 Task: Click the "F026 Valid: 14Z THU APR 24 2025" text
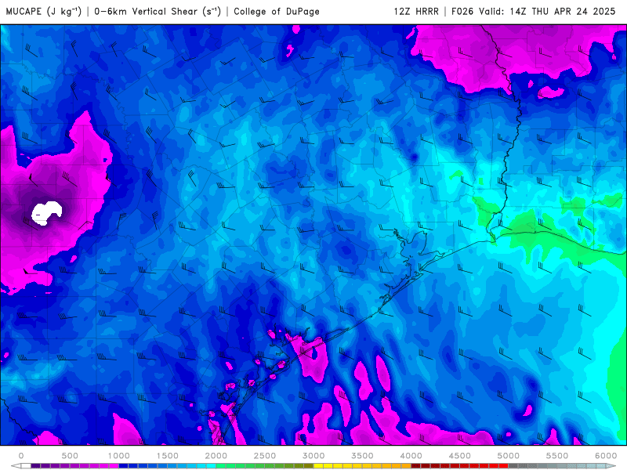point(534,11)
